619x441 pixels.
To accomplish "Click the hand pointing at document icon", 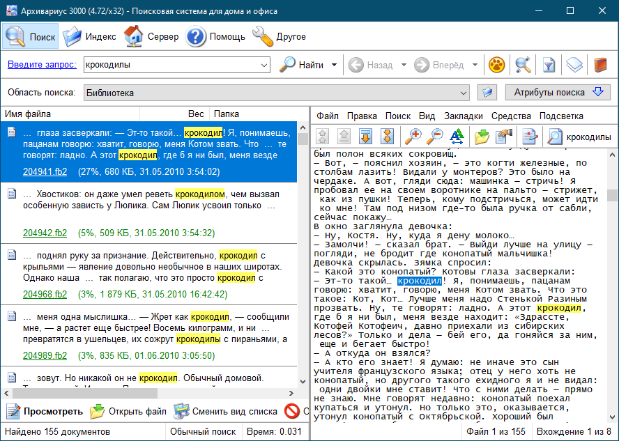I will click(504, 137).
